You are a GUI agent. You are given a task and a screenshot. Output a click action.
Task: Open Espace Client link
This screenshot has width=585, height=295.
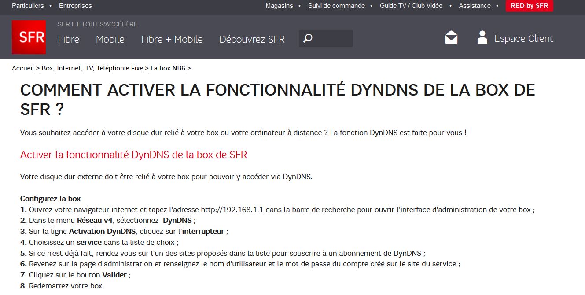523,38
